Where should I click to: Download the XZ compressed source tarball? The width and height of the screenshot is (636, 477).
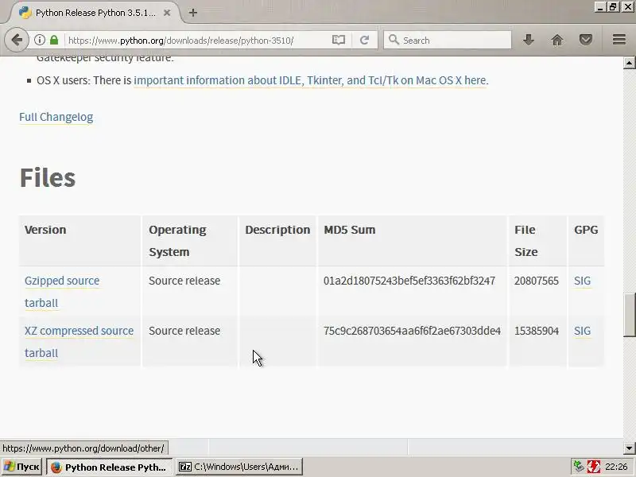coord(79,342)
